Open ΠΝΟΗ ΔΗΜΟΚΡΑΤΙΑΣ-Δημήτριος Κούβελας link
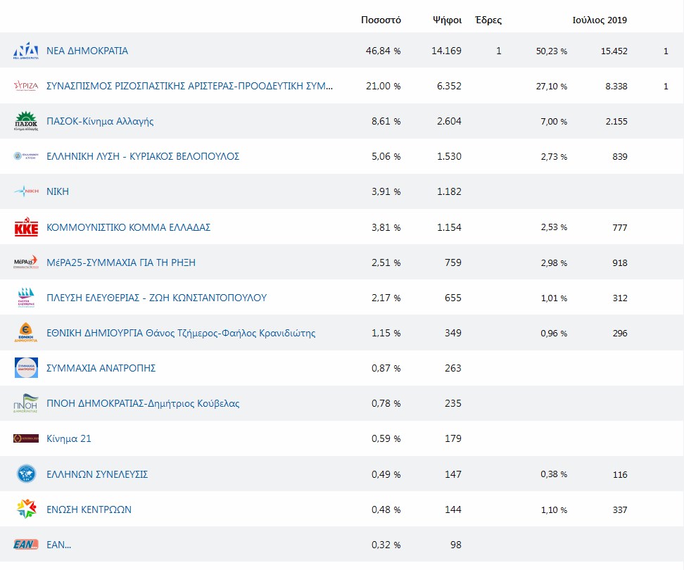The image size is (684, 570). (143, 403)
